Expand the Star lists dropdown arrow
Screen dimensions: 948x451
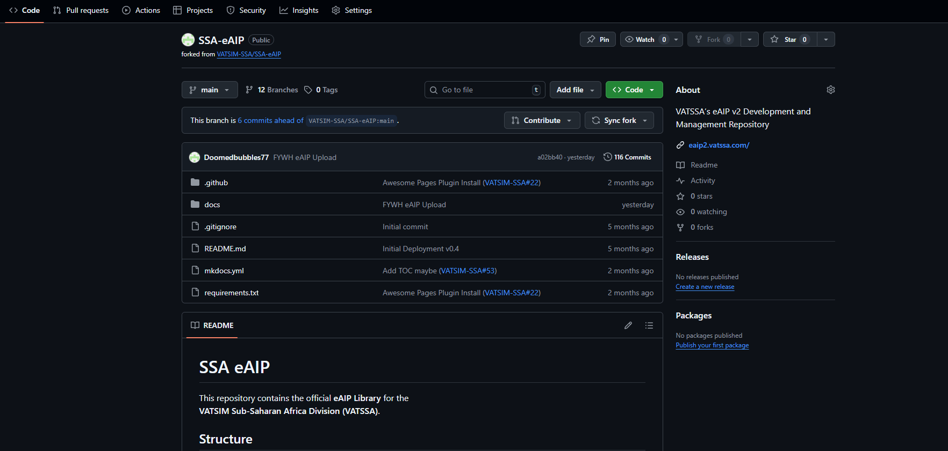[x=826, y=39]
